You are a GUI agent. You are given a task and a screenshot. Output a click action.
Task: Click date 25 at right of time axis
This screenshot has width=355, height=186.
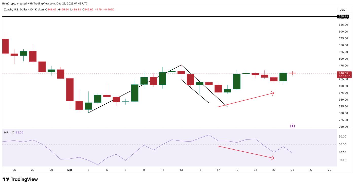click(x=292, y=170)
